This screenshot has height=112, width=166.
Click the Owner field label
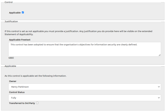[13, 81]
